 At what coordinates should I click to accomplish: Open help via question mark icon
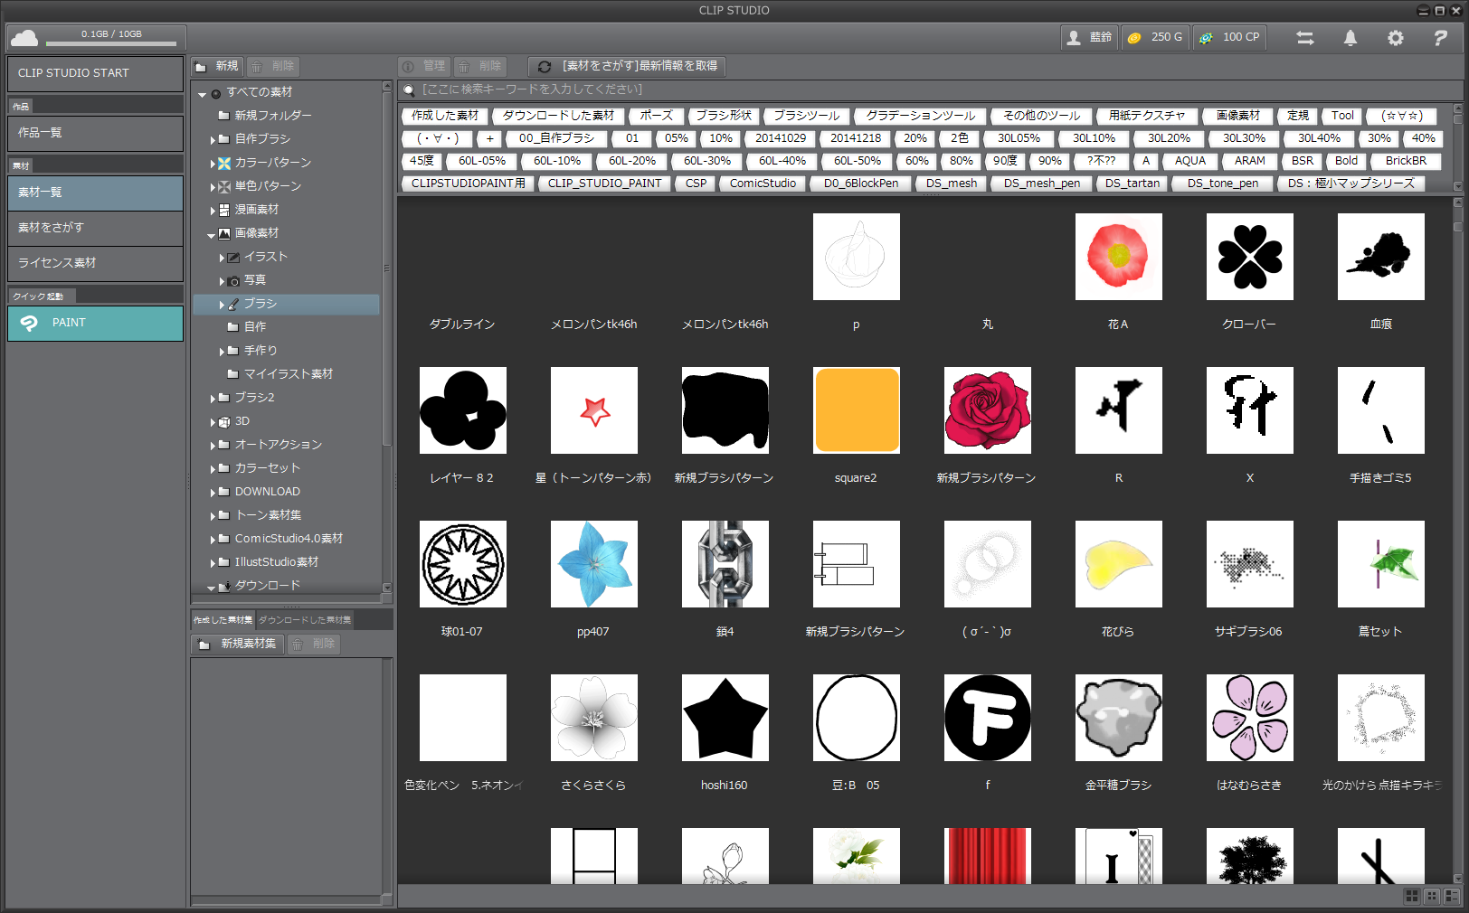tap(1440, 38)
